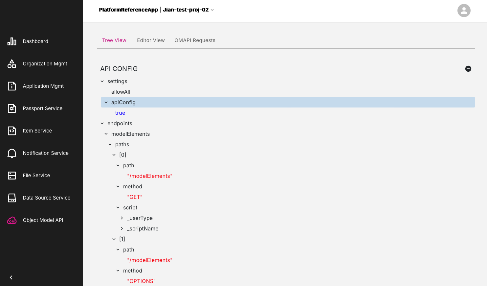Screen dimensions: 487x286
Task: Click the PlatformReferenceApp title link
Action: point(128,10)
